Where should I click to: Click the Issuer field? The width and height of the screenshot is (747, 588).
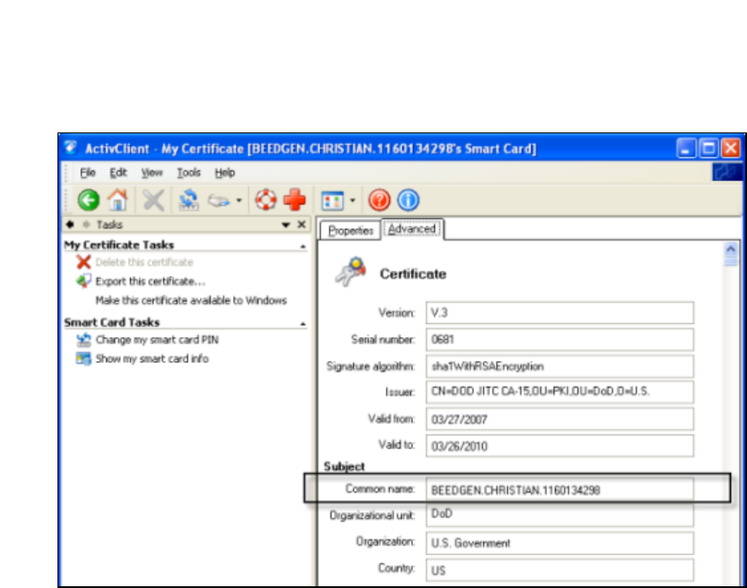[560, 391]
